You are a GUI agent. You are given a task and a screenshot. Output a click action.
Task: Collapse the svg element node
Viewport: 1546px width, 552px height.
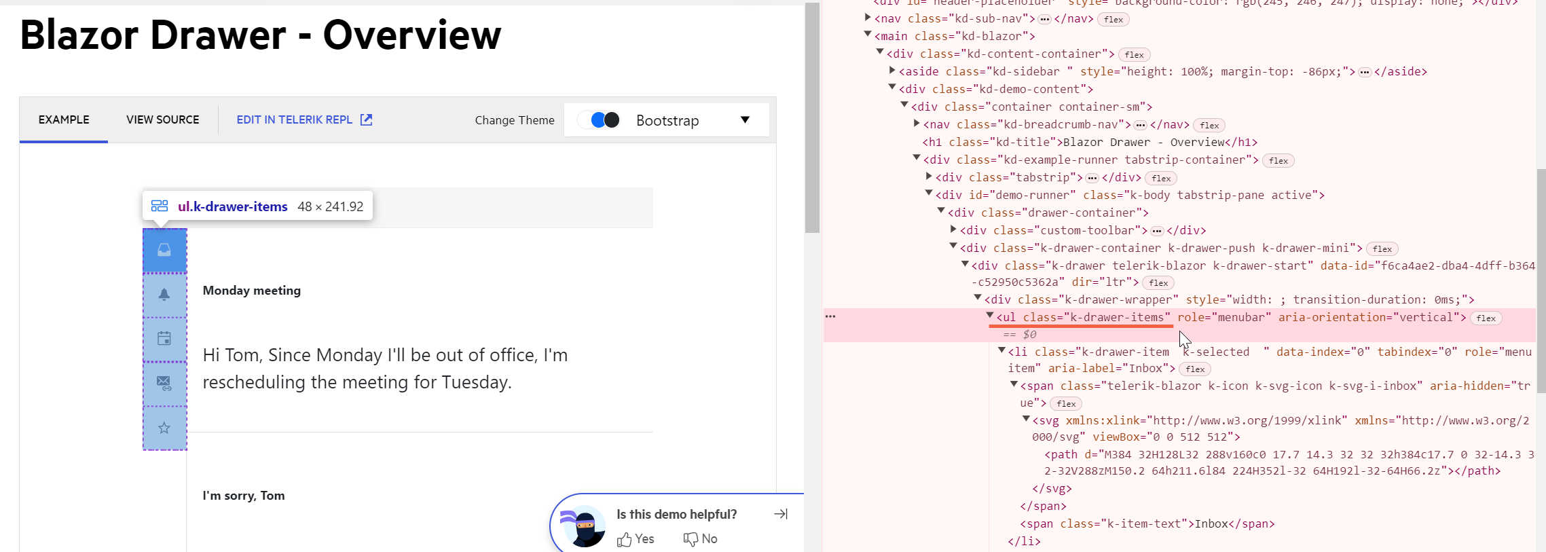(1026, 419)
